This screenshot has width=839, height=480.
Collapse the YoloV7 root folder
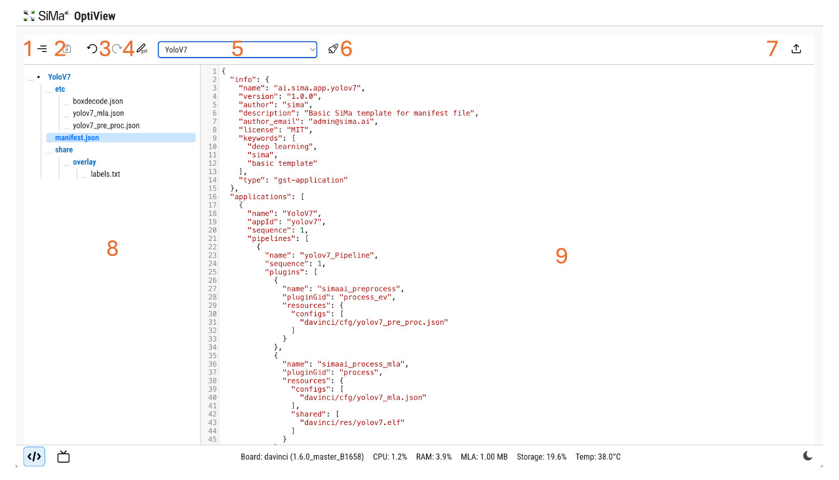pos(59,77)
